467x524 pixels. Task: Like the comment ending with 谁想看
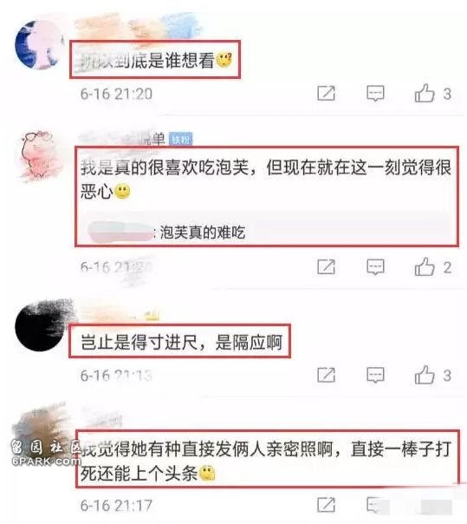pyautogui.click(x=425, y=93)
